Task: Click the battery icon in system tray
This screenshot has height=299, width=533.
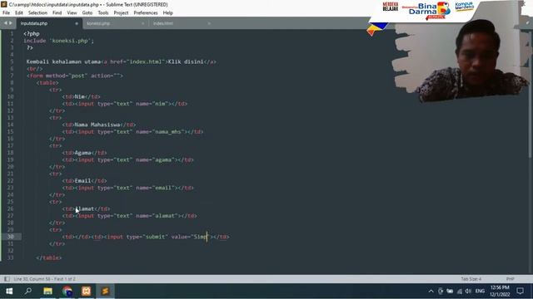Action: [x=450, y=292]
